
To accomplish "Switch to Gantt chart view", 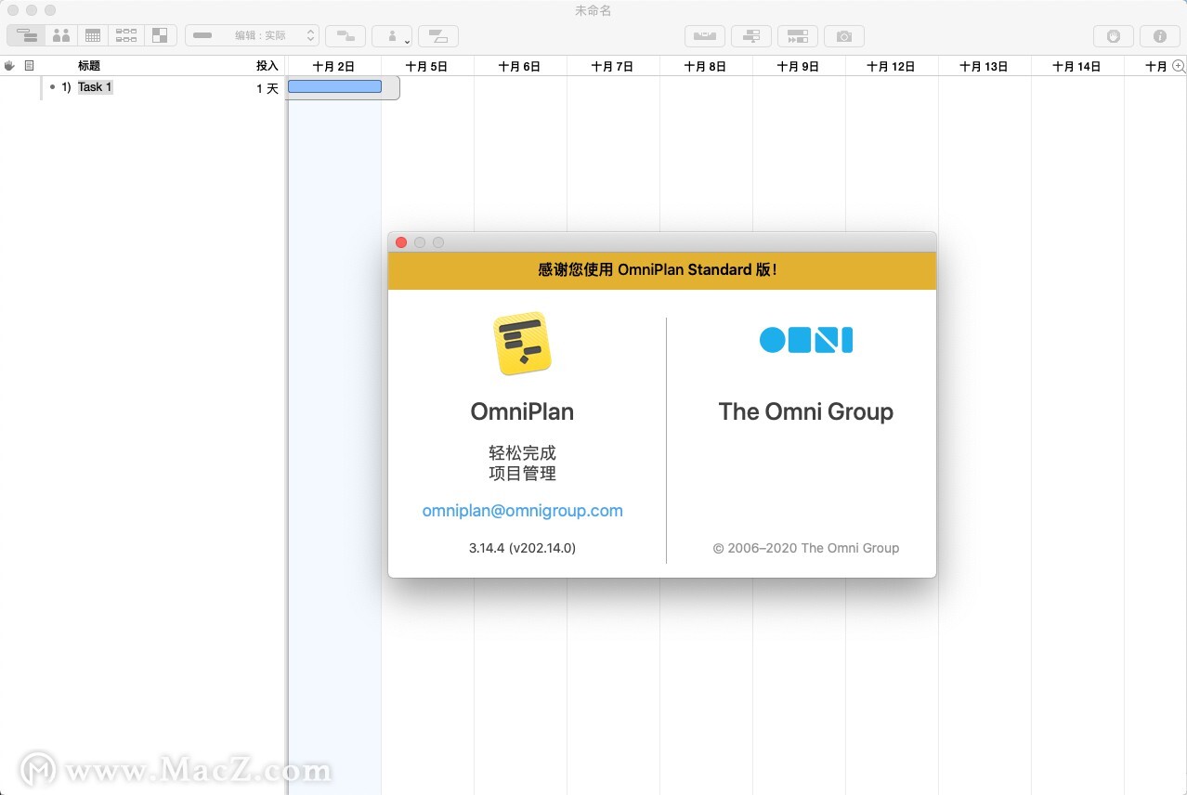I will pyautogui.click(x=26, y=35).
